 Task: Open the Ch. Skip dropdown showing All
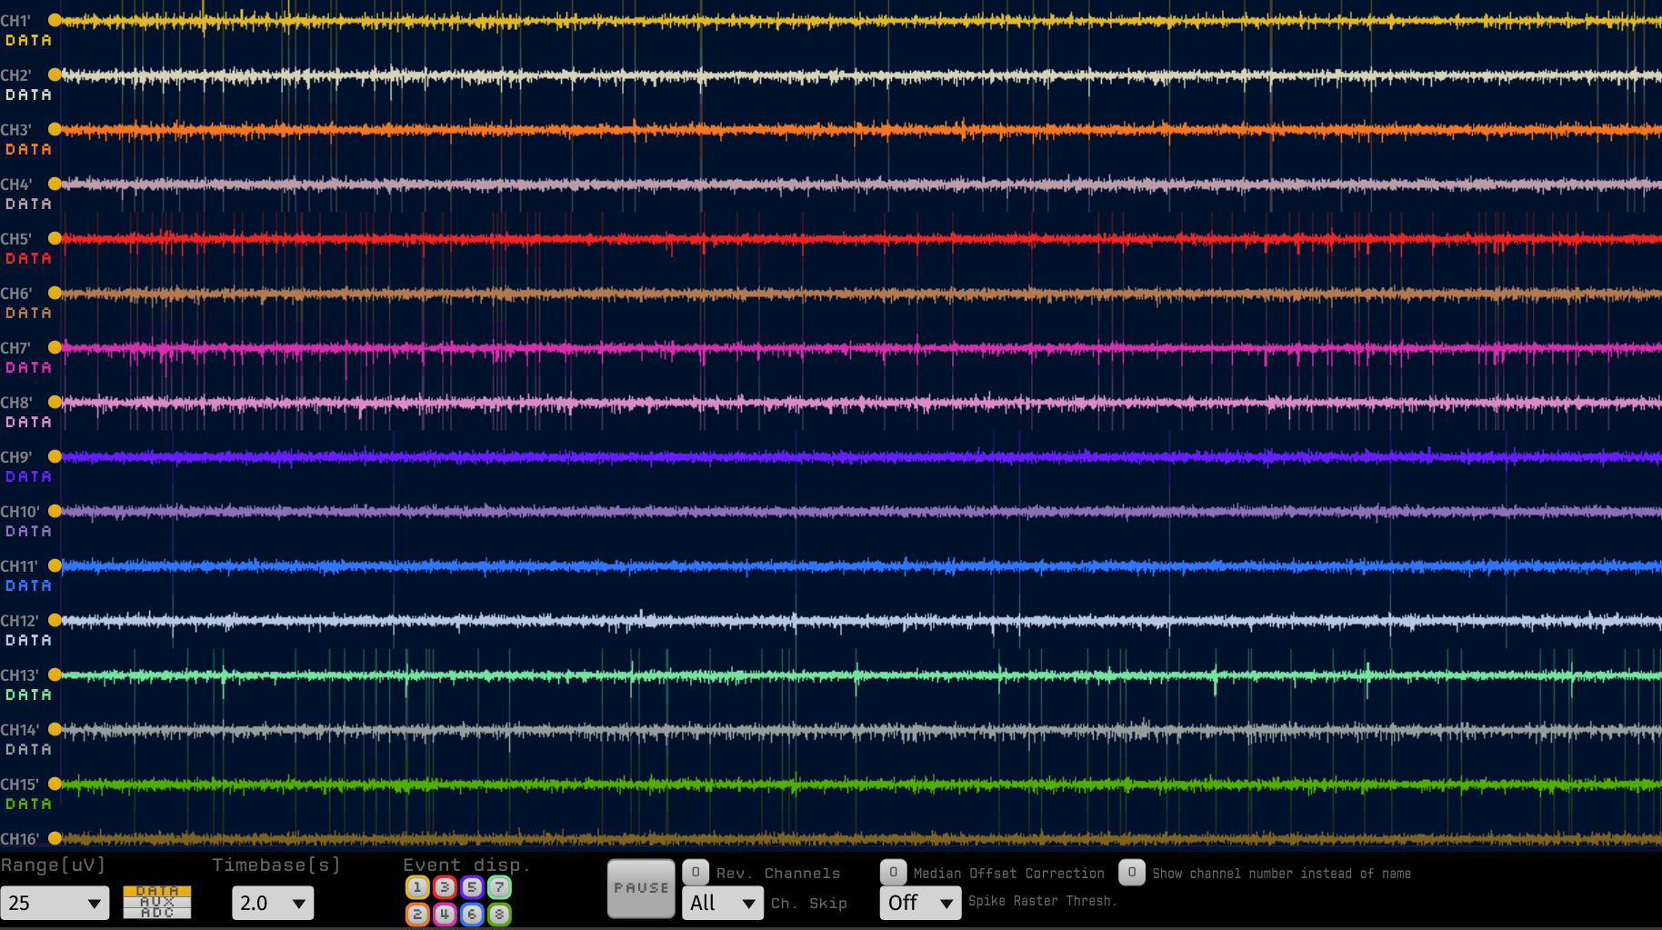click(x=723, y=903)
